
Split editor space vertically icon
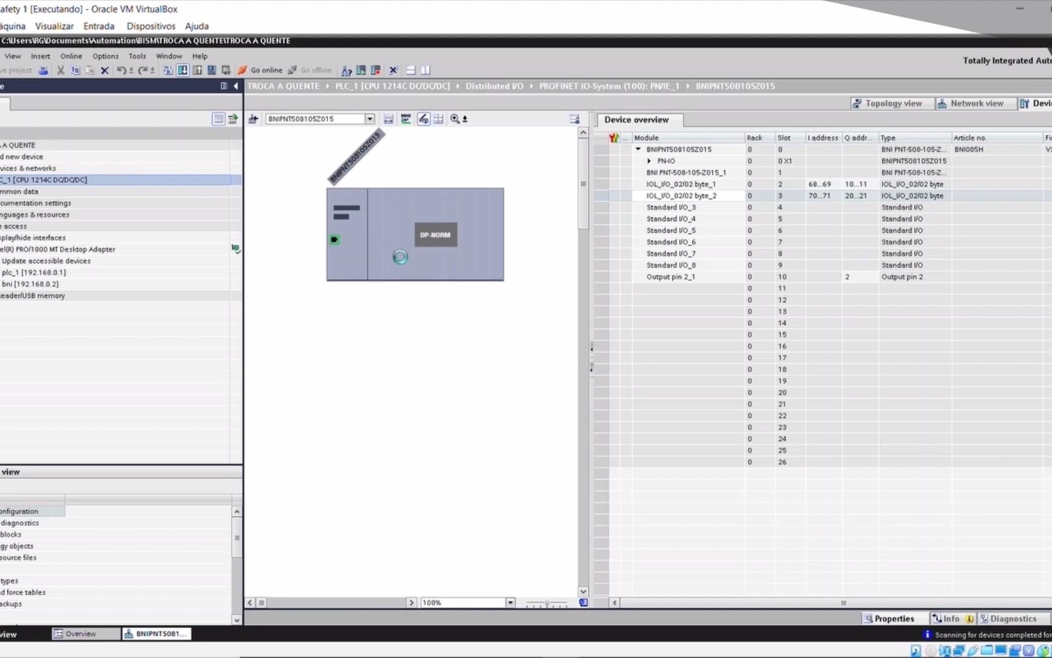426,70
